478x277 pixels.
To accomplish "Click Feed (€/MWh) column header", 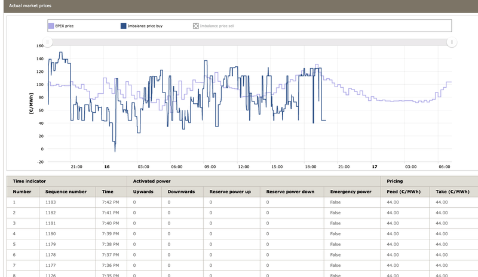I will point(403,192).
